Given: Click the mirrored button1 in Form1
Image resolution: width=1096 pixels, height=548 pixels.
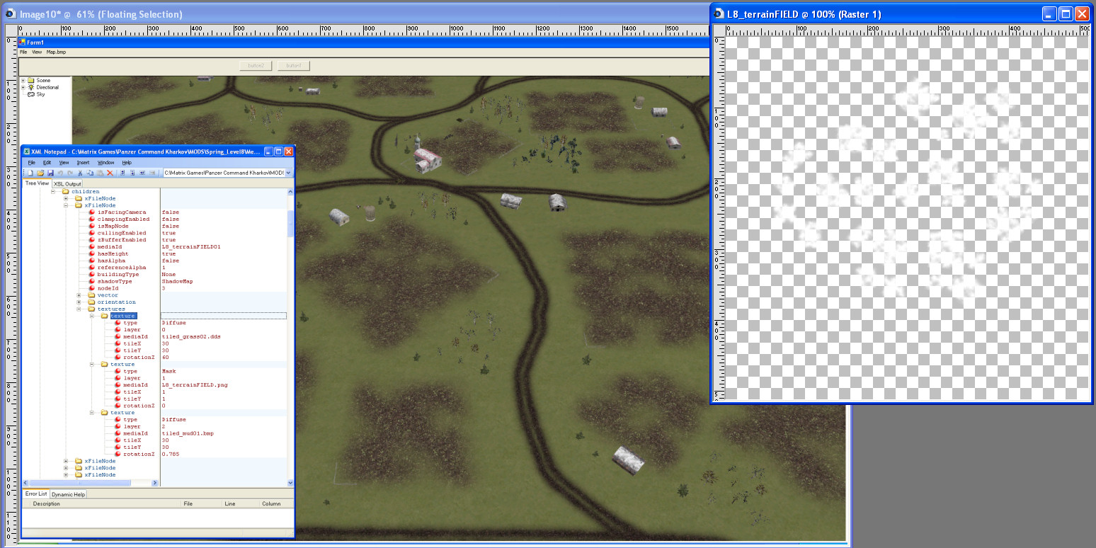Looking at the screenshot, I should tap(294, 66).
